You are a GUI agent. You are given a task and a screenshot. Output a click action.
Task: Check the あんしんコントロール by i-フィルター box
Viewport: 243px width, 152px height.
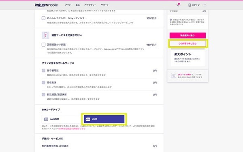tap(43, 18)
